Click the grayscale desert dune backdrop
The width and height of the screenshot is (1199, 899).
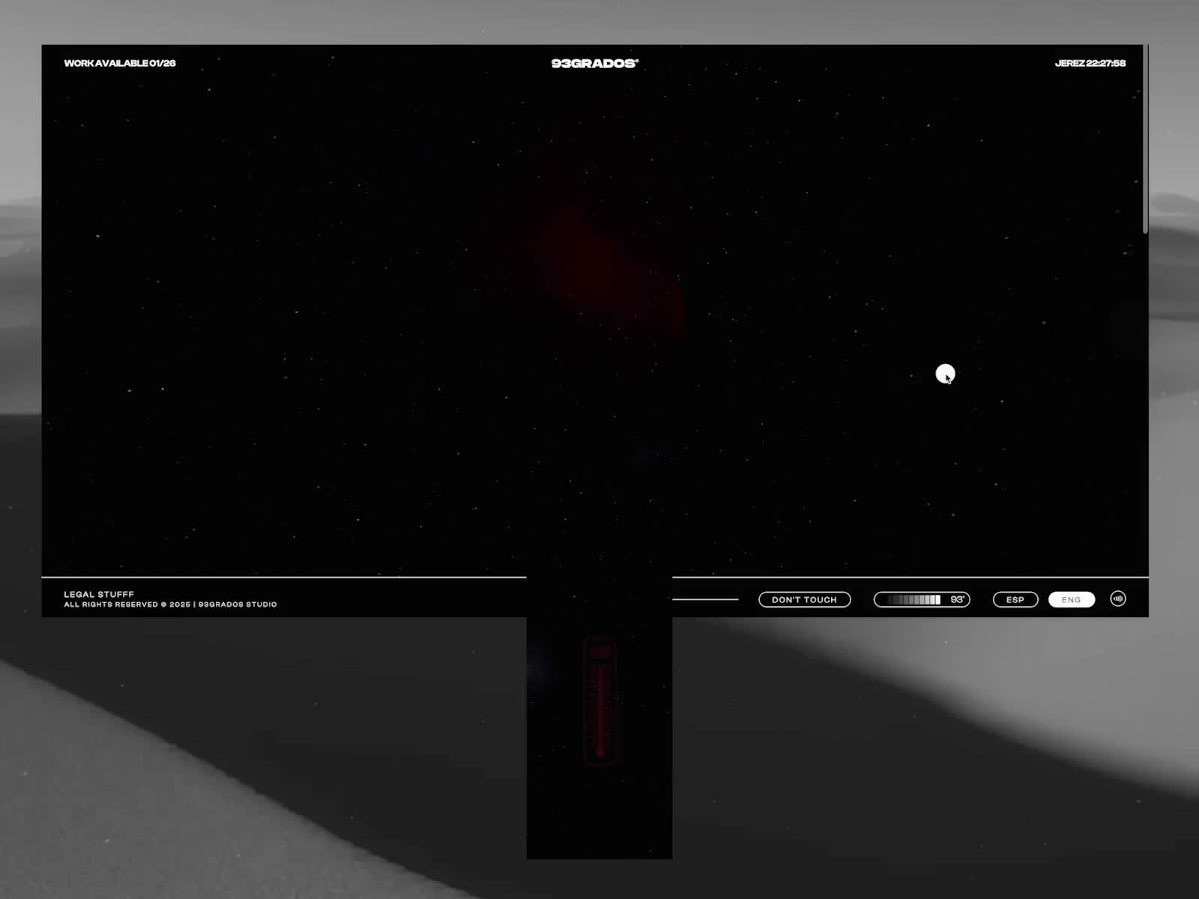coord(225,749)
